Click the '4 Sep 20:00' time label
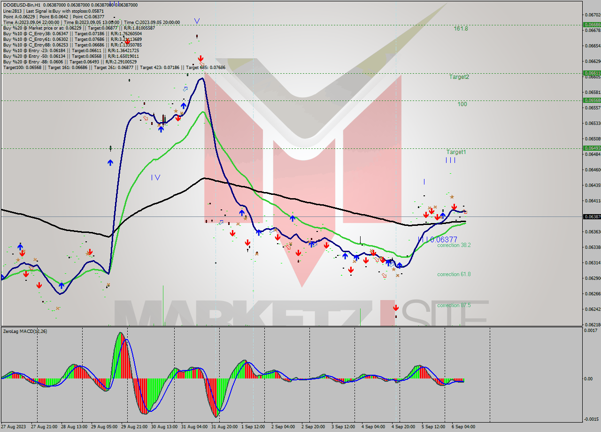This screenshot has height=432, width=601. coord(404,427)
